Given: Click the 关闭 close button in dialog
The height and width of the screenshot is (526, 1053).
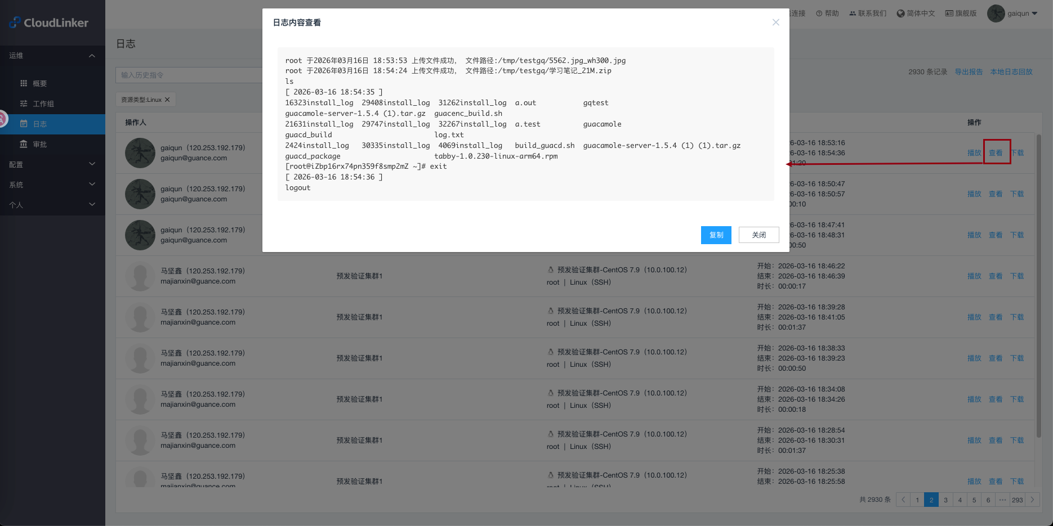Looking at the screenshot, I should (758, 235).
